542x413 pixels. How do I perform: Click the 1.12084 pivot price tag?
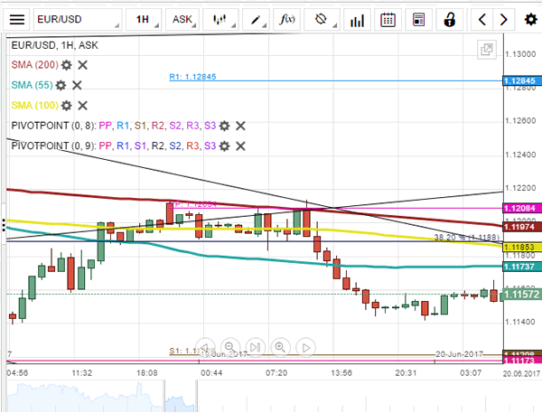tap(522, 208)
